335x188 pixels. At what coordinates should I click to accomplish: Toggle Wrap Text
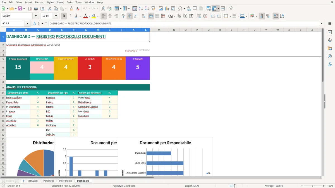[x=143, y=16]
